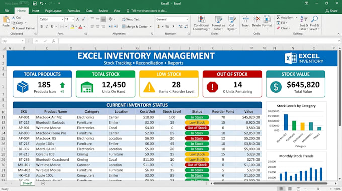
Task: Open the Merge & Center dropdown arrow
Action: point(151,27)
